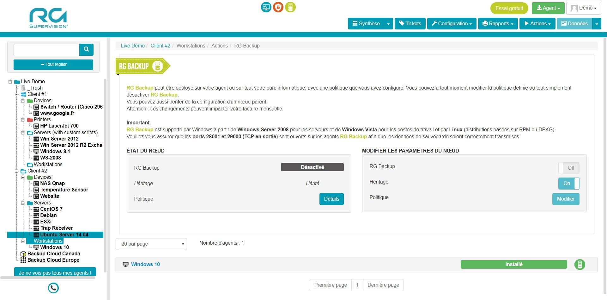
Task: Open the Agent download dropdown
Action: (548, 8)
